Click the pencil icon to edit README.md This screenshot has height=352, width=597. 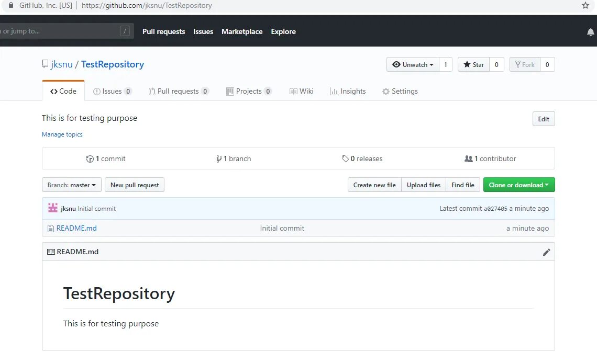pos(546,252)
